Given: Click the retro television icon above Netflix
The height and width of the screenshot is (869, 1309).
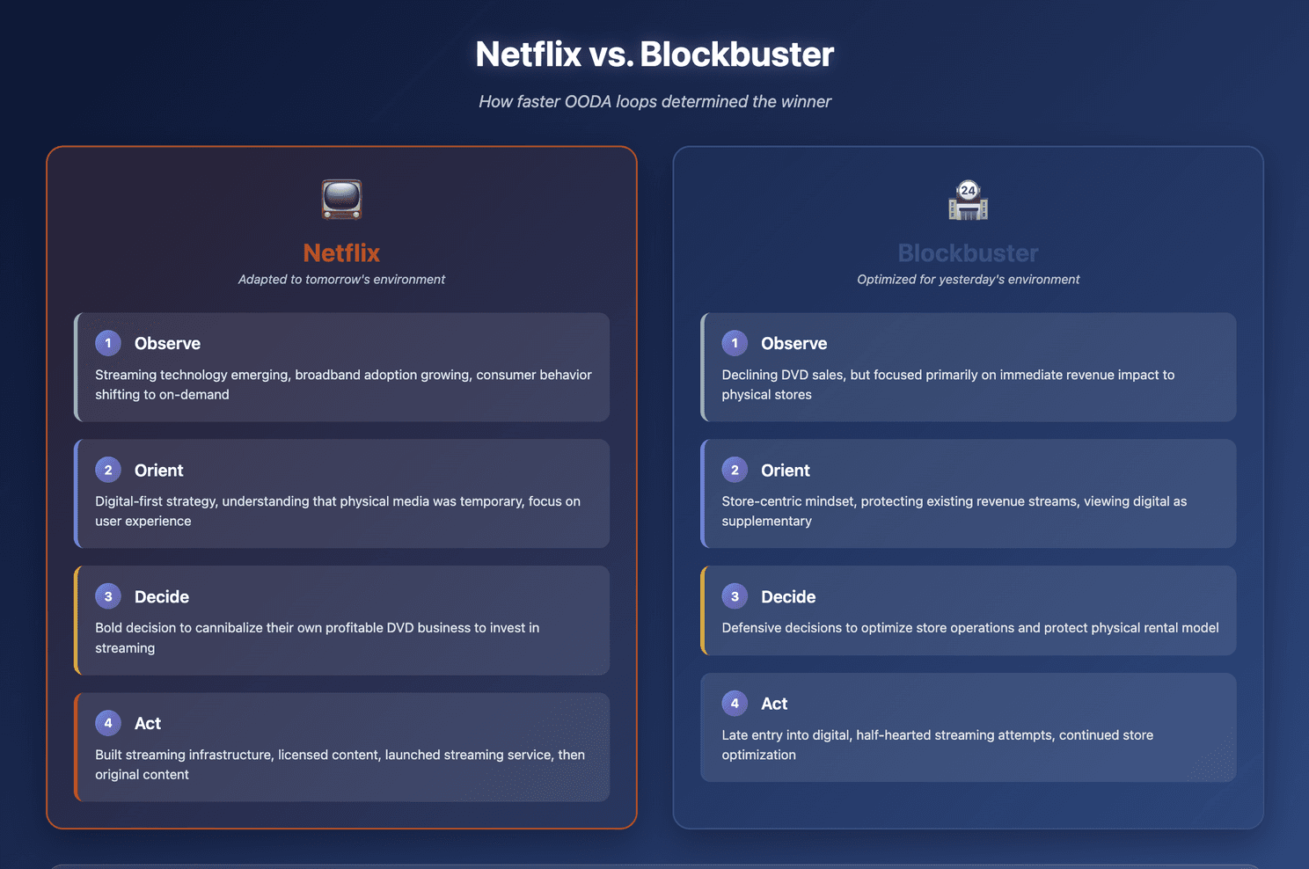Looking at the screenshot, I should [341, 200].
